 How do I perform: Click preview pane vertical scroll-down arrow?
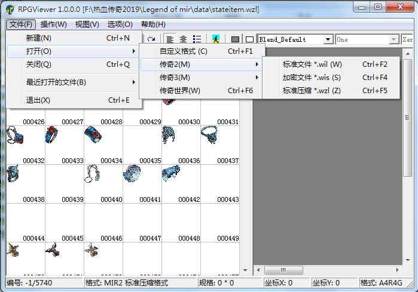(408, 260)
